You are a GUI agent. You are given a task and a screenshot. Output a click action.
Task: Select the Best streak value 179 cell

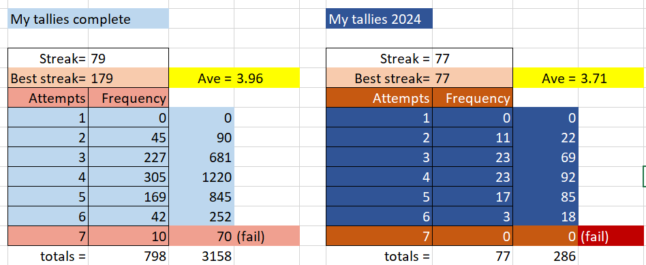pos(128,78)
